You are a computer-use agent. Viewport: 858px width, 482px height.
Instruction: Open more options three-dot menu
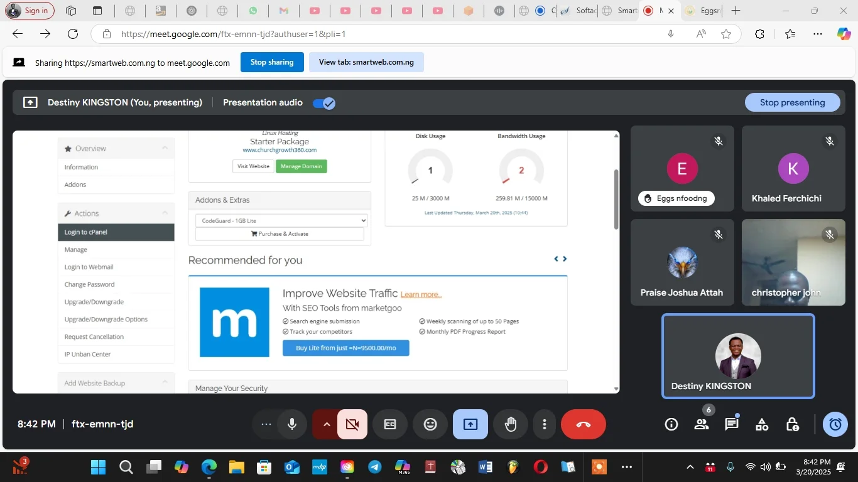click(544, 424)
